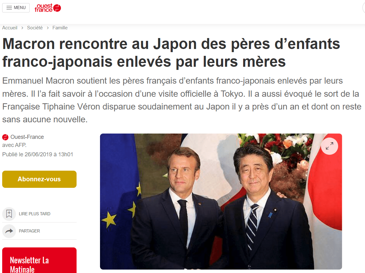
Task: Click the partial round icon at header right
Action: (x=364, y=8)
